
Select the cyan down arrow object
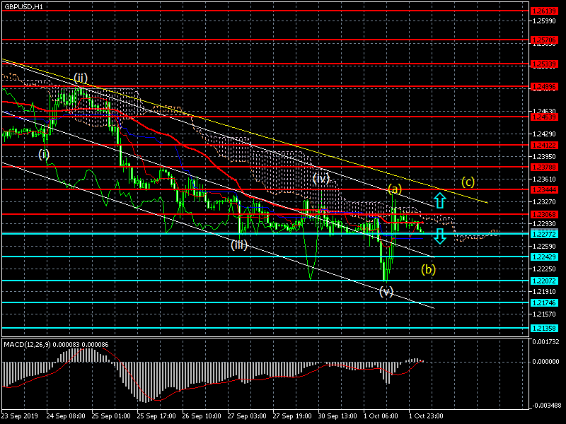click(439, 237)
